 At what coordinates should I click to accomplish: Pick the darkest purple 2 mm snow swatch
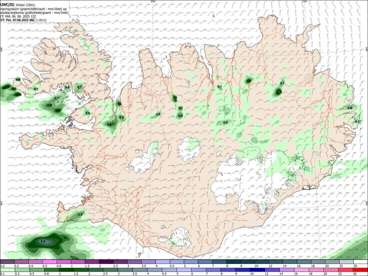click(x=106, y=262)
